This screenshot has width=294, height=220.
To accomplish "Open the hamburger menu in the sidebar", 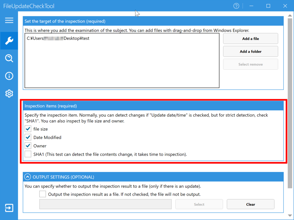I will point(9,20).
